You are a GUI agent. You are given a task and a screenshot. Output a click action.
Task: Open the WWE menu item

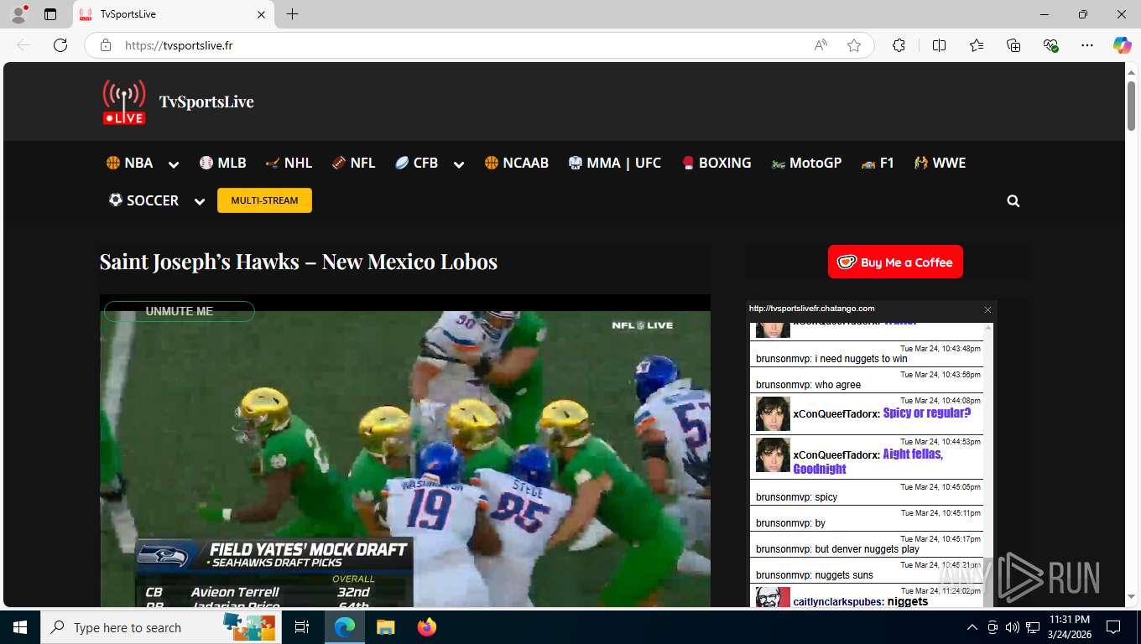pos(940,163)
